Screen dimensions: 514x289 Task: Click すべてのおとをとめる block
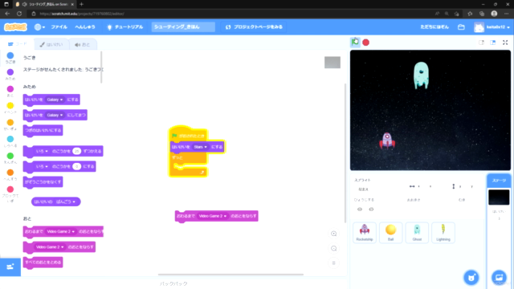[43, 263]
